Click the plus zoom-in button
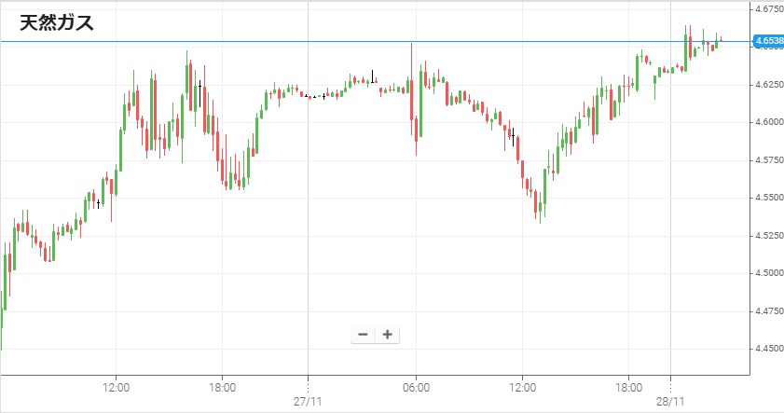Screen dimensions: 784x413 point(388,335)
